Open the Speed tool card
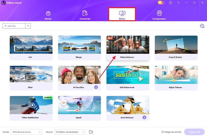Viewport: 207px width, 136px height. click(79, 108)
